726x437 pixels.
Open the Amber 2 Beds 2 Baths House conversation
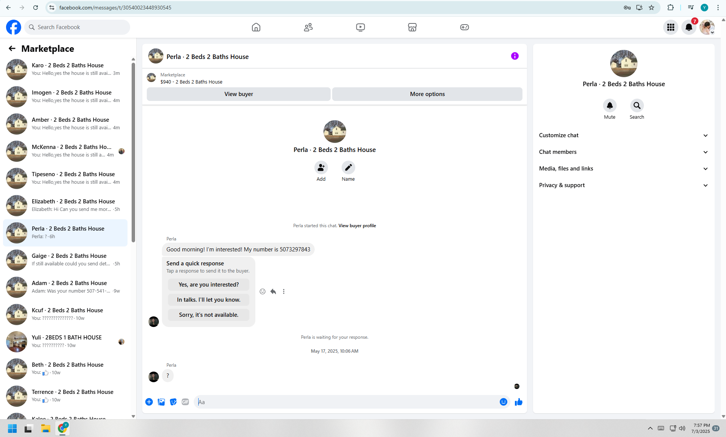[65, 124]
